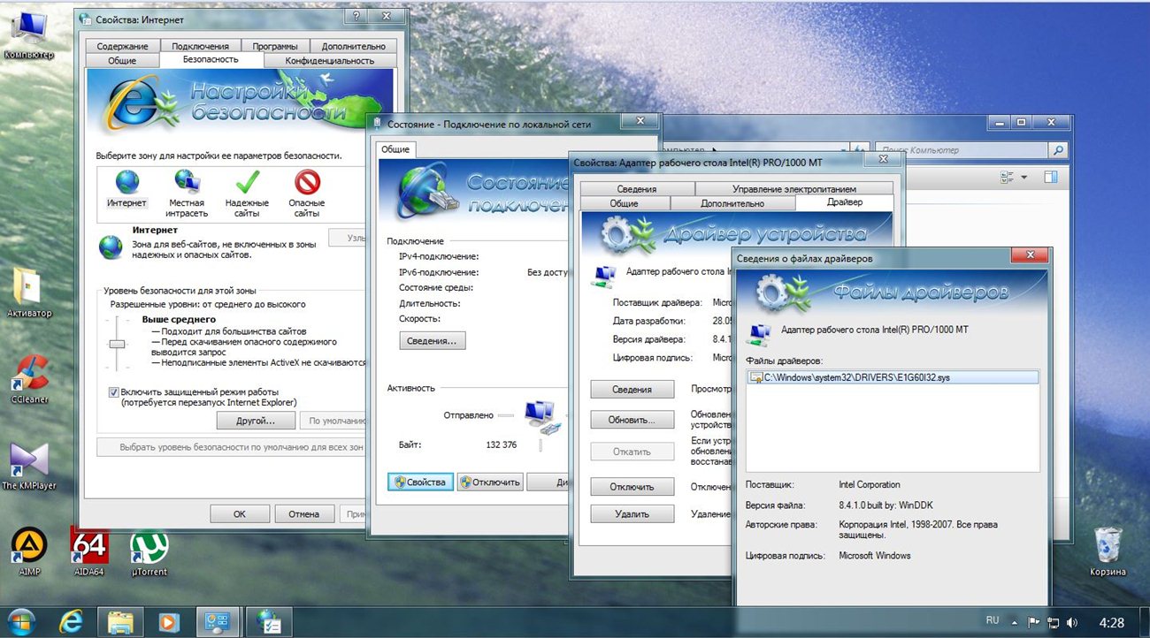1150x638 pixels.
Task: Click the Сведения button in driver tab
Action: click(x=632, y=390)
